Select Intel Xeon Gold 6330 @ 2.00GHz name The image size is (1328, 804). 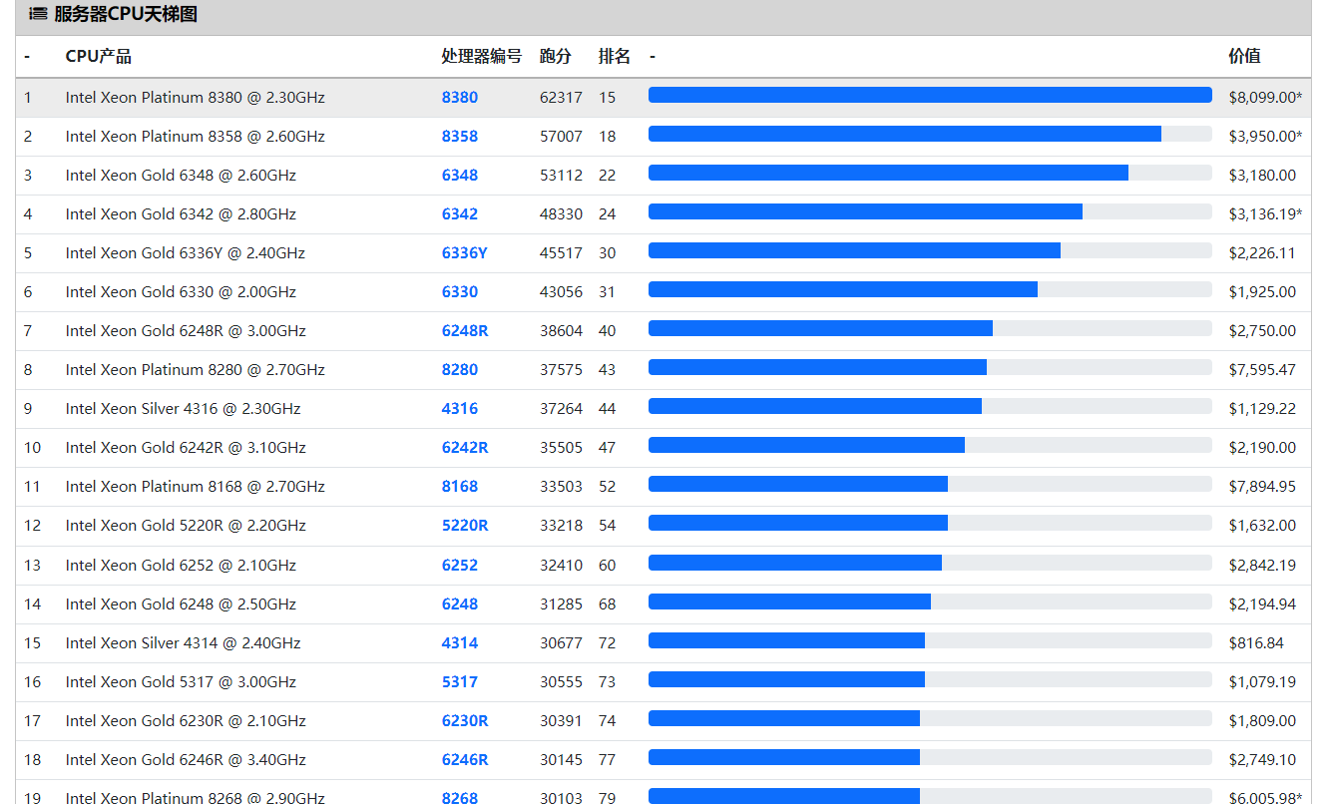pos(181,292)
